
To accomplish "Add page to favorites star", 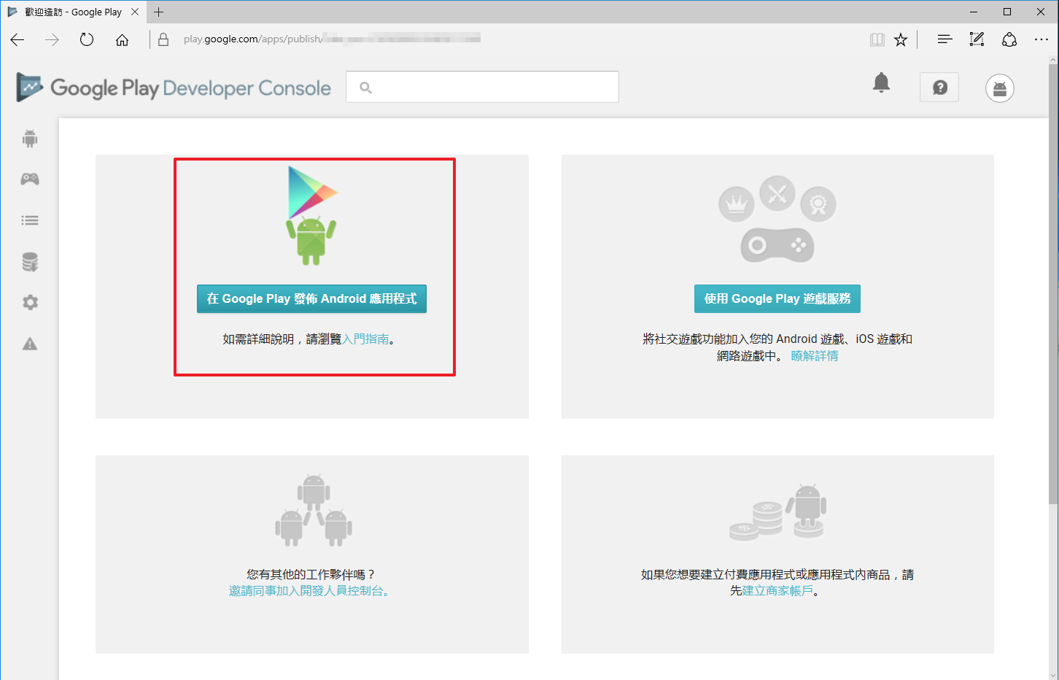I will tap(901, 39).
